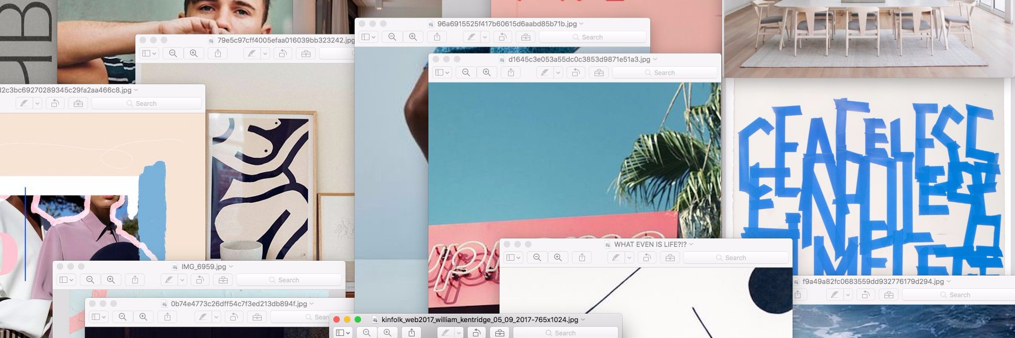Rotate the image in the 2c3bc69270 window
Screen dimensions: 1015x338
[x=55, y=103]
